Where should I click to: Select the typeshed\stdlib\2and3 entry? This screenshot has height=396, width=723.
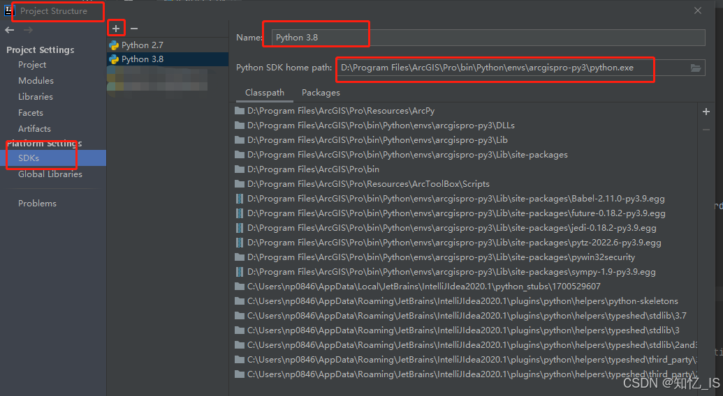tap(472, 345)
